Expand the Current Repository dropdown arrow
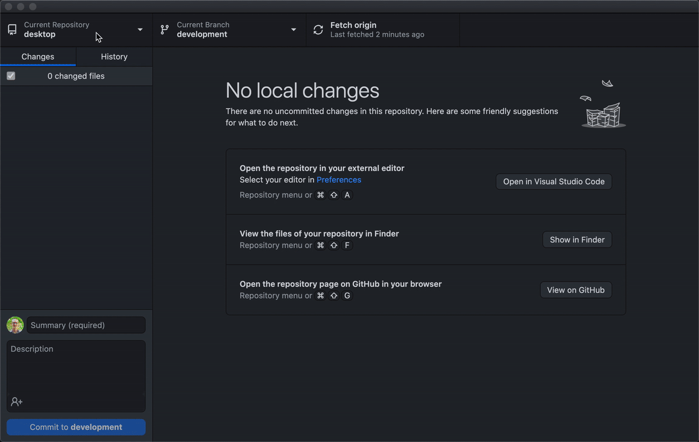The height and width of the screenshot is (442, 699). (140, 30)
